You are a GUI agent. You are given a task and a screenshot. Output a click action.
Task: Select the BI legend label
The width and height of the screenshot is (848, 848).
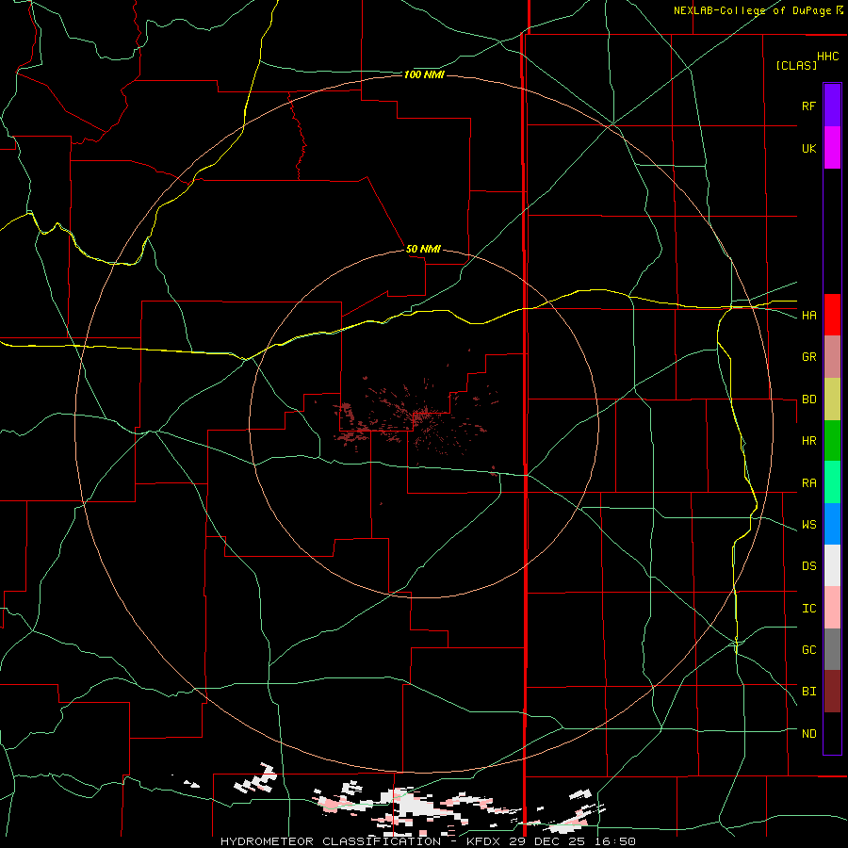click(x=808, y=692)
